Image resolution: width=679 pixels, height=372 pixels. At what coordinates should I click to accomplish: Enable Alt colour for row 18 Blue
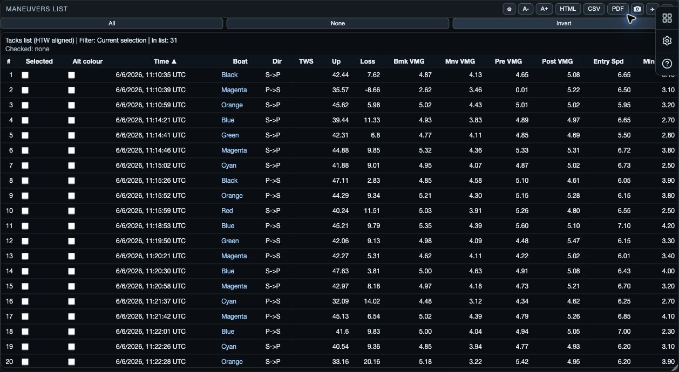tap(71, 332)
